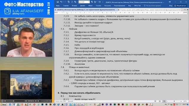The height and width of the screenshot is (106, 189).
Task: Open the Outlook taskbar icon
Action: [x=10, y=105]
